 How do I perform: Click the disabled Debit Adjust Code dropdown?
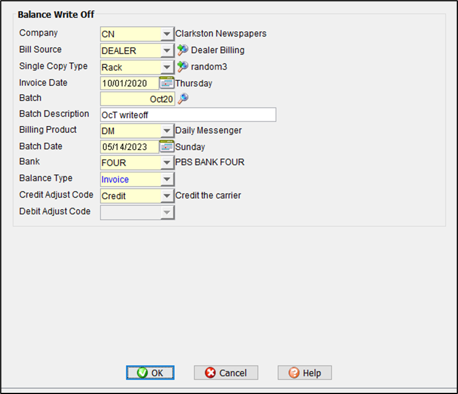coord(137,212)
